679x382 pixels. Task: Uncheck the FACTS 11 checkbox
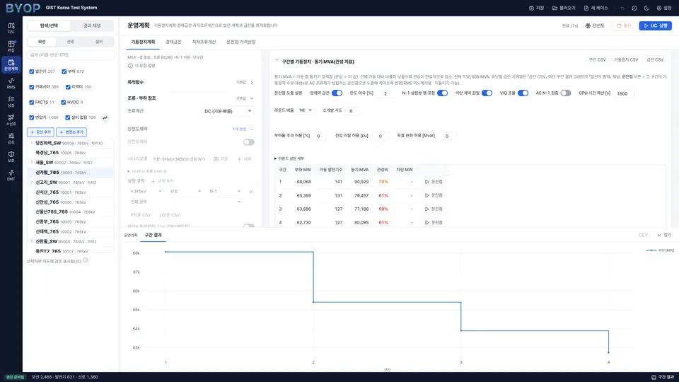32,102
